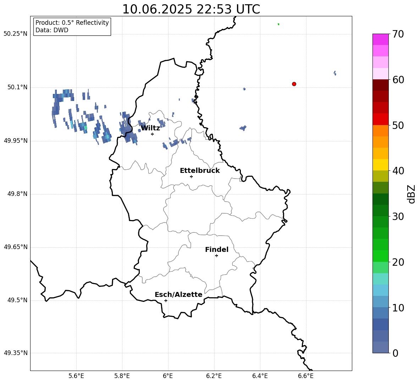The image size is (420, 383).
Task: Click the colorbar tick label '20'
Action: tap(398, 262)
